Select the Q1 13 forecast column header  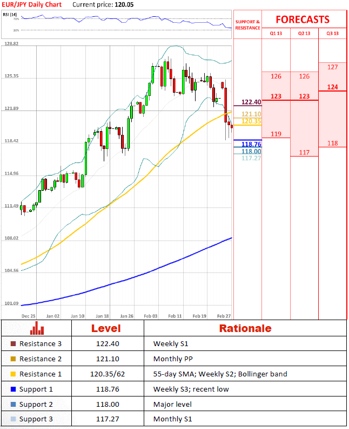pyautogui.click(x=276, y=34)
